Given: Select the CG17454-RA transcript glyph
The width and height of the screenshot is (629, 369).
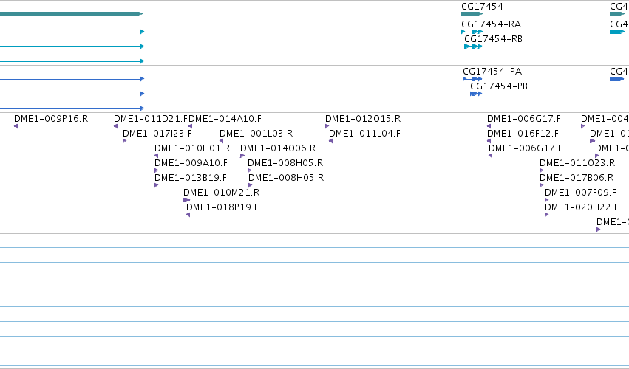Looking at the screenshot, I should pos(472,32).
